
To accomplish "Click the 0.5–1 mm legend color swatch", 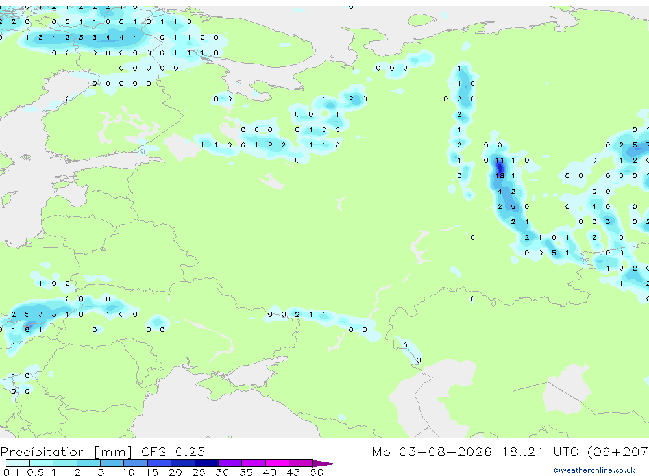I will coord(42,463).
